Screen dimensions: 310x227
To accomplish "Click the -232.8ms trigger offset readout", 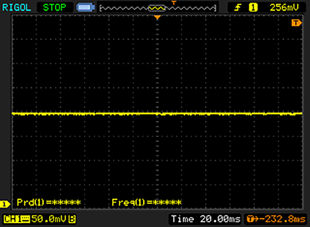I will click(x=282, y=219).
